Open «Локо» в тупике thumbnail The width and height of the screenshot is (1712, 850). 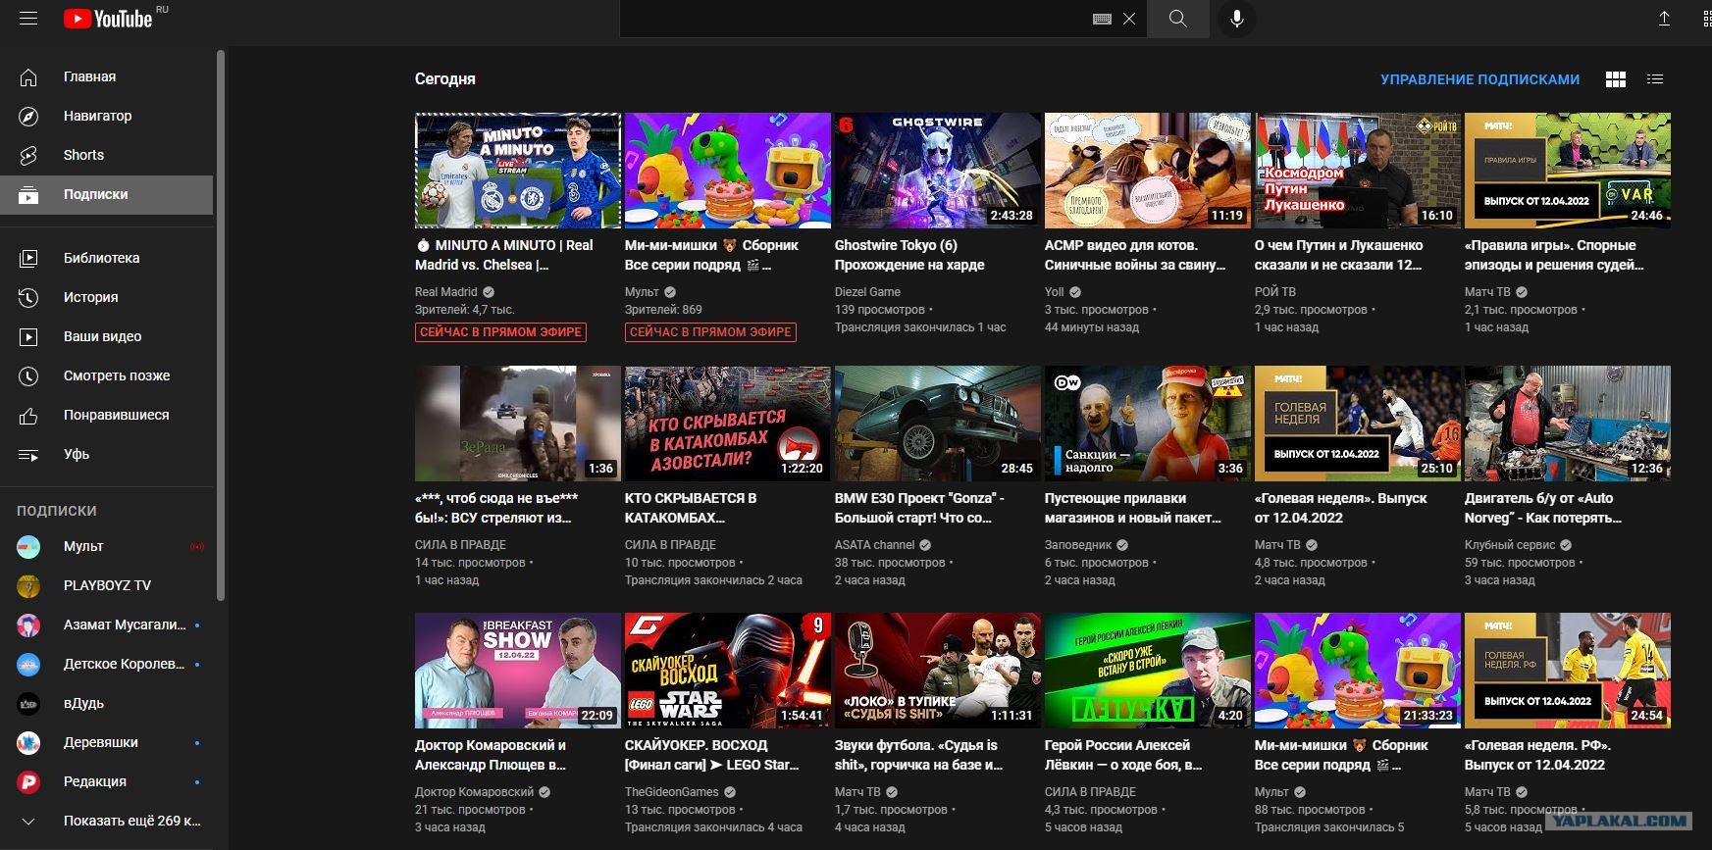coord(938,671)
